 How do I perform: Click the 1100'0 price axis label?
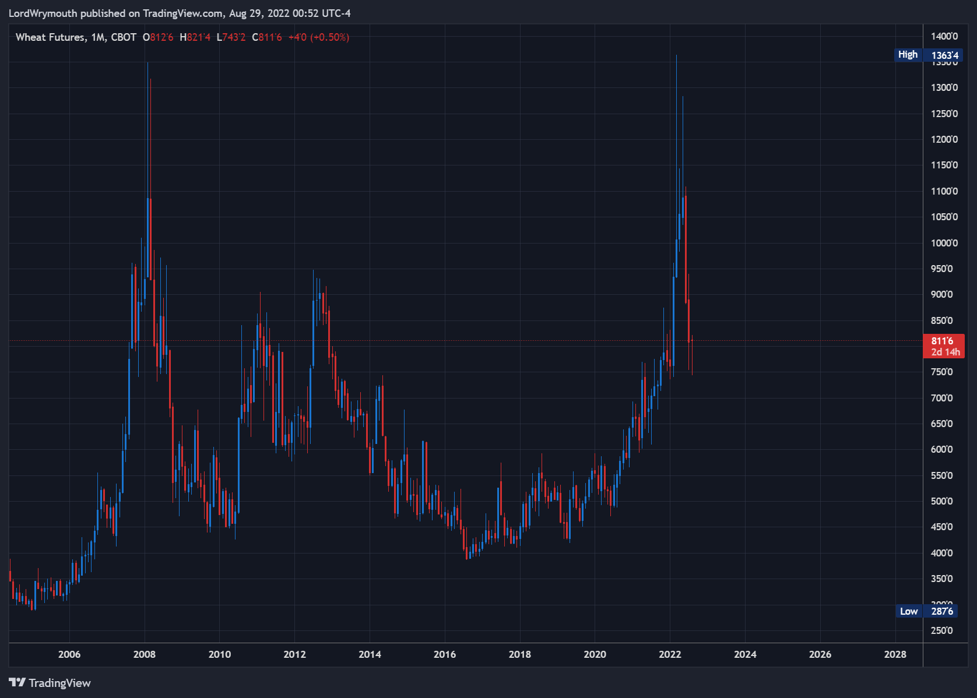(944, 191)
